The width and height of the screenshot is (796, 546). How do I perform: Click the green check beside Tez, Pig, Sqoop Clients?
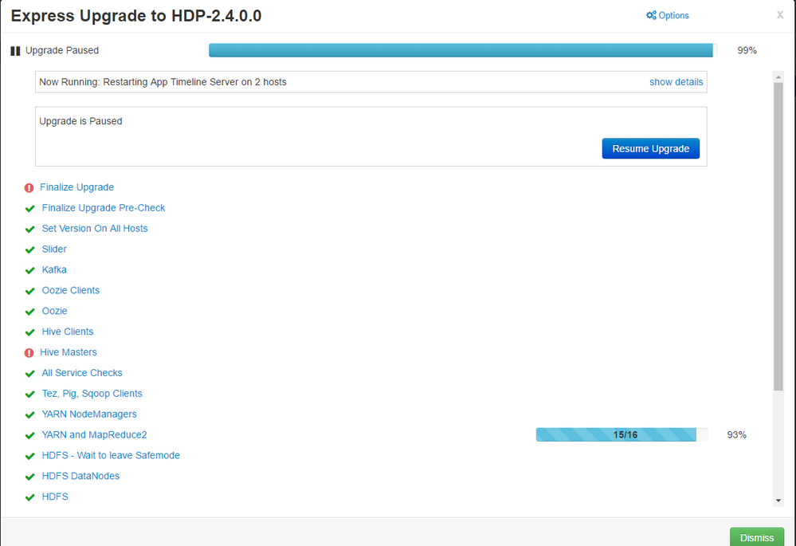click(x=30, y=395)
